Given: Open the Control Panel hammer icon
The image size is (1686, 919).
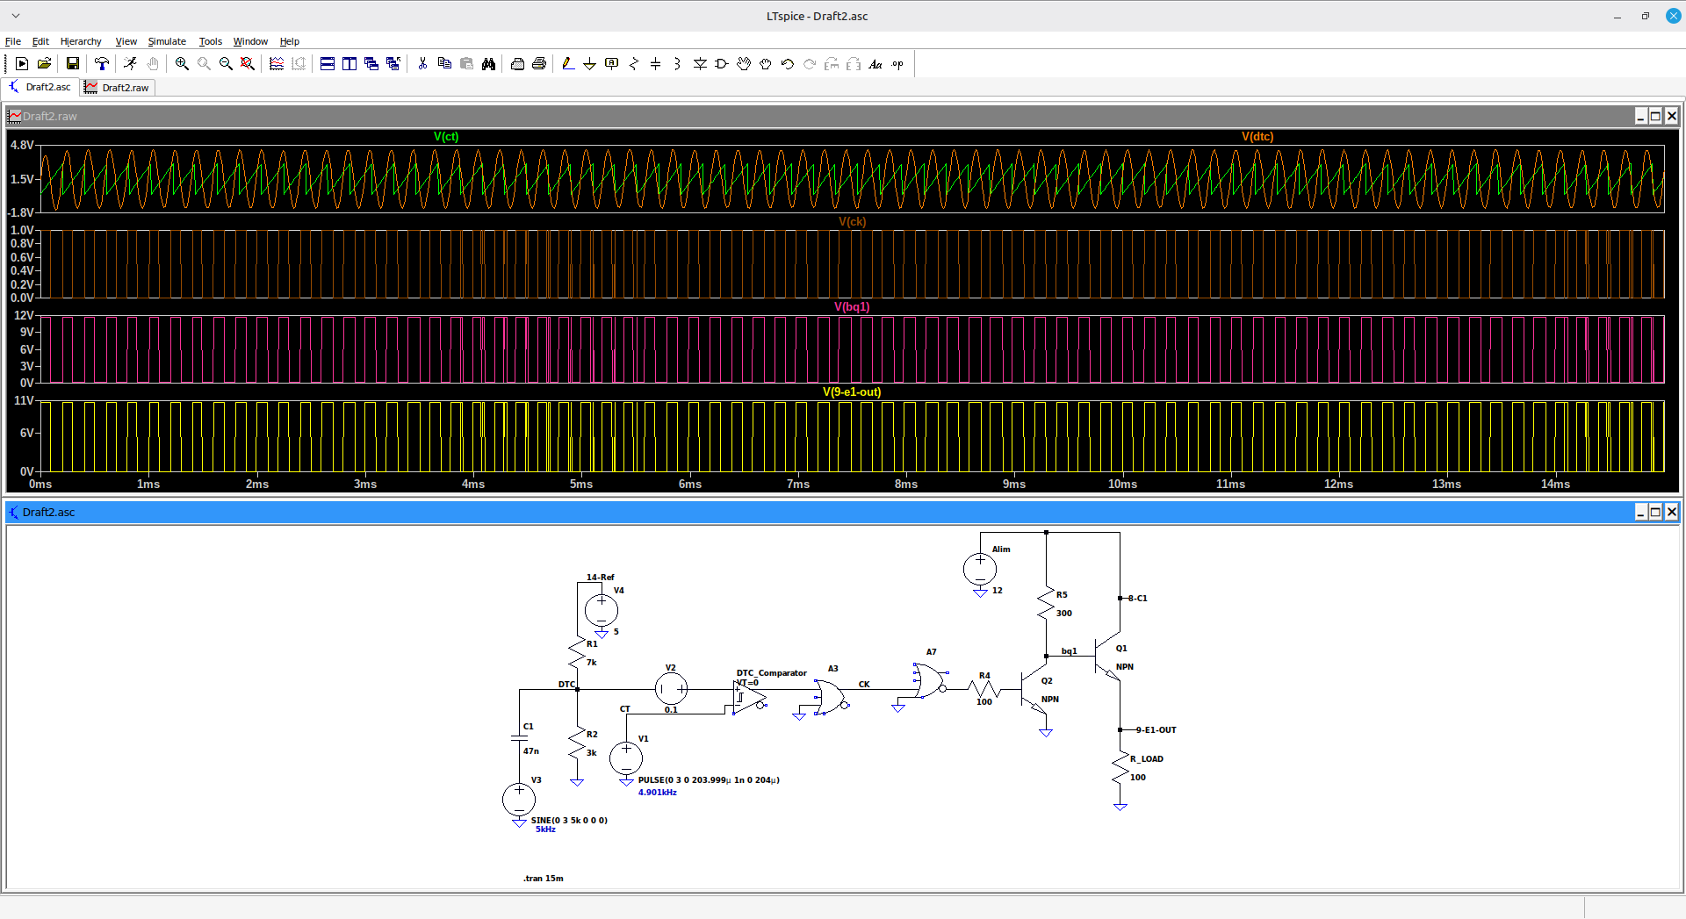Looking at the screenshot, I should pos(102,64).
